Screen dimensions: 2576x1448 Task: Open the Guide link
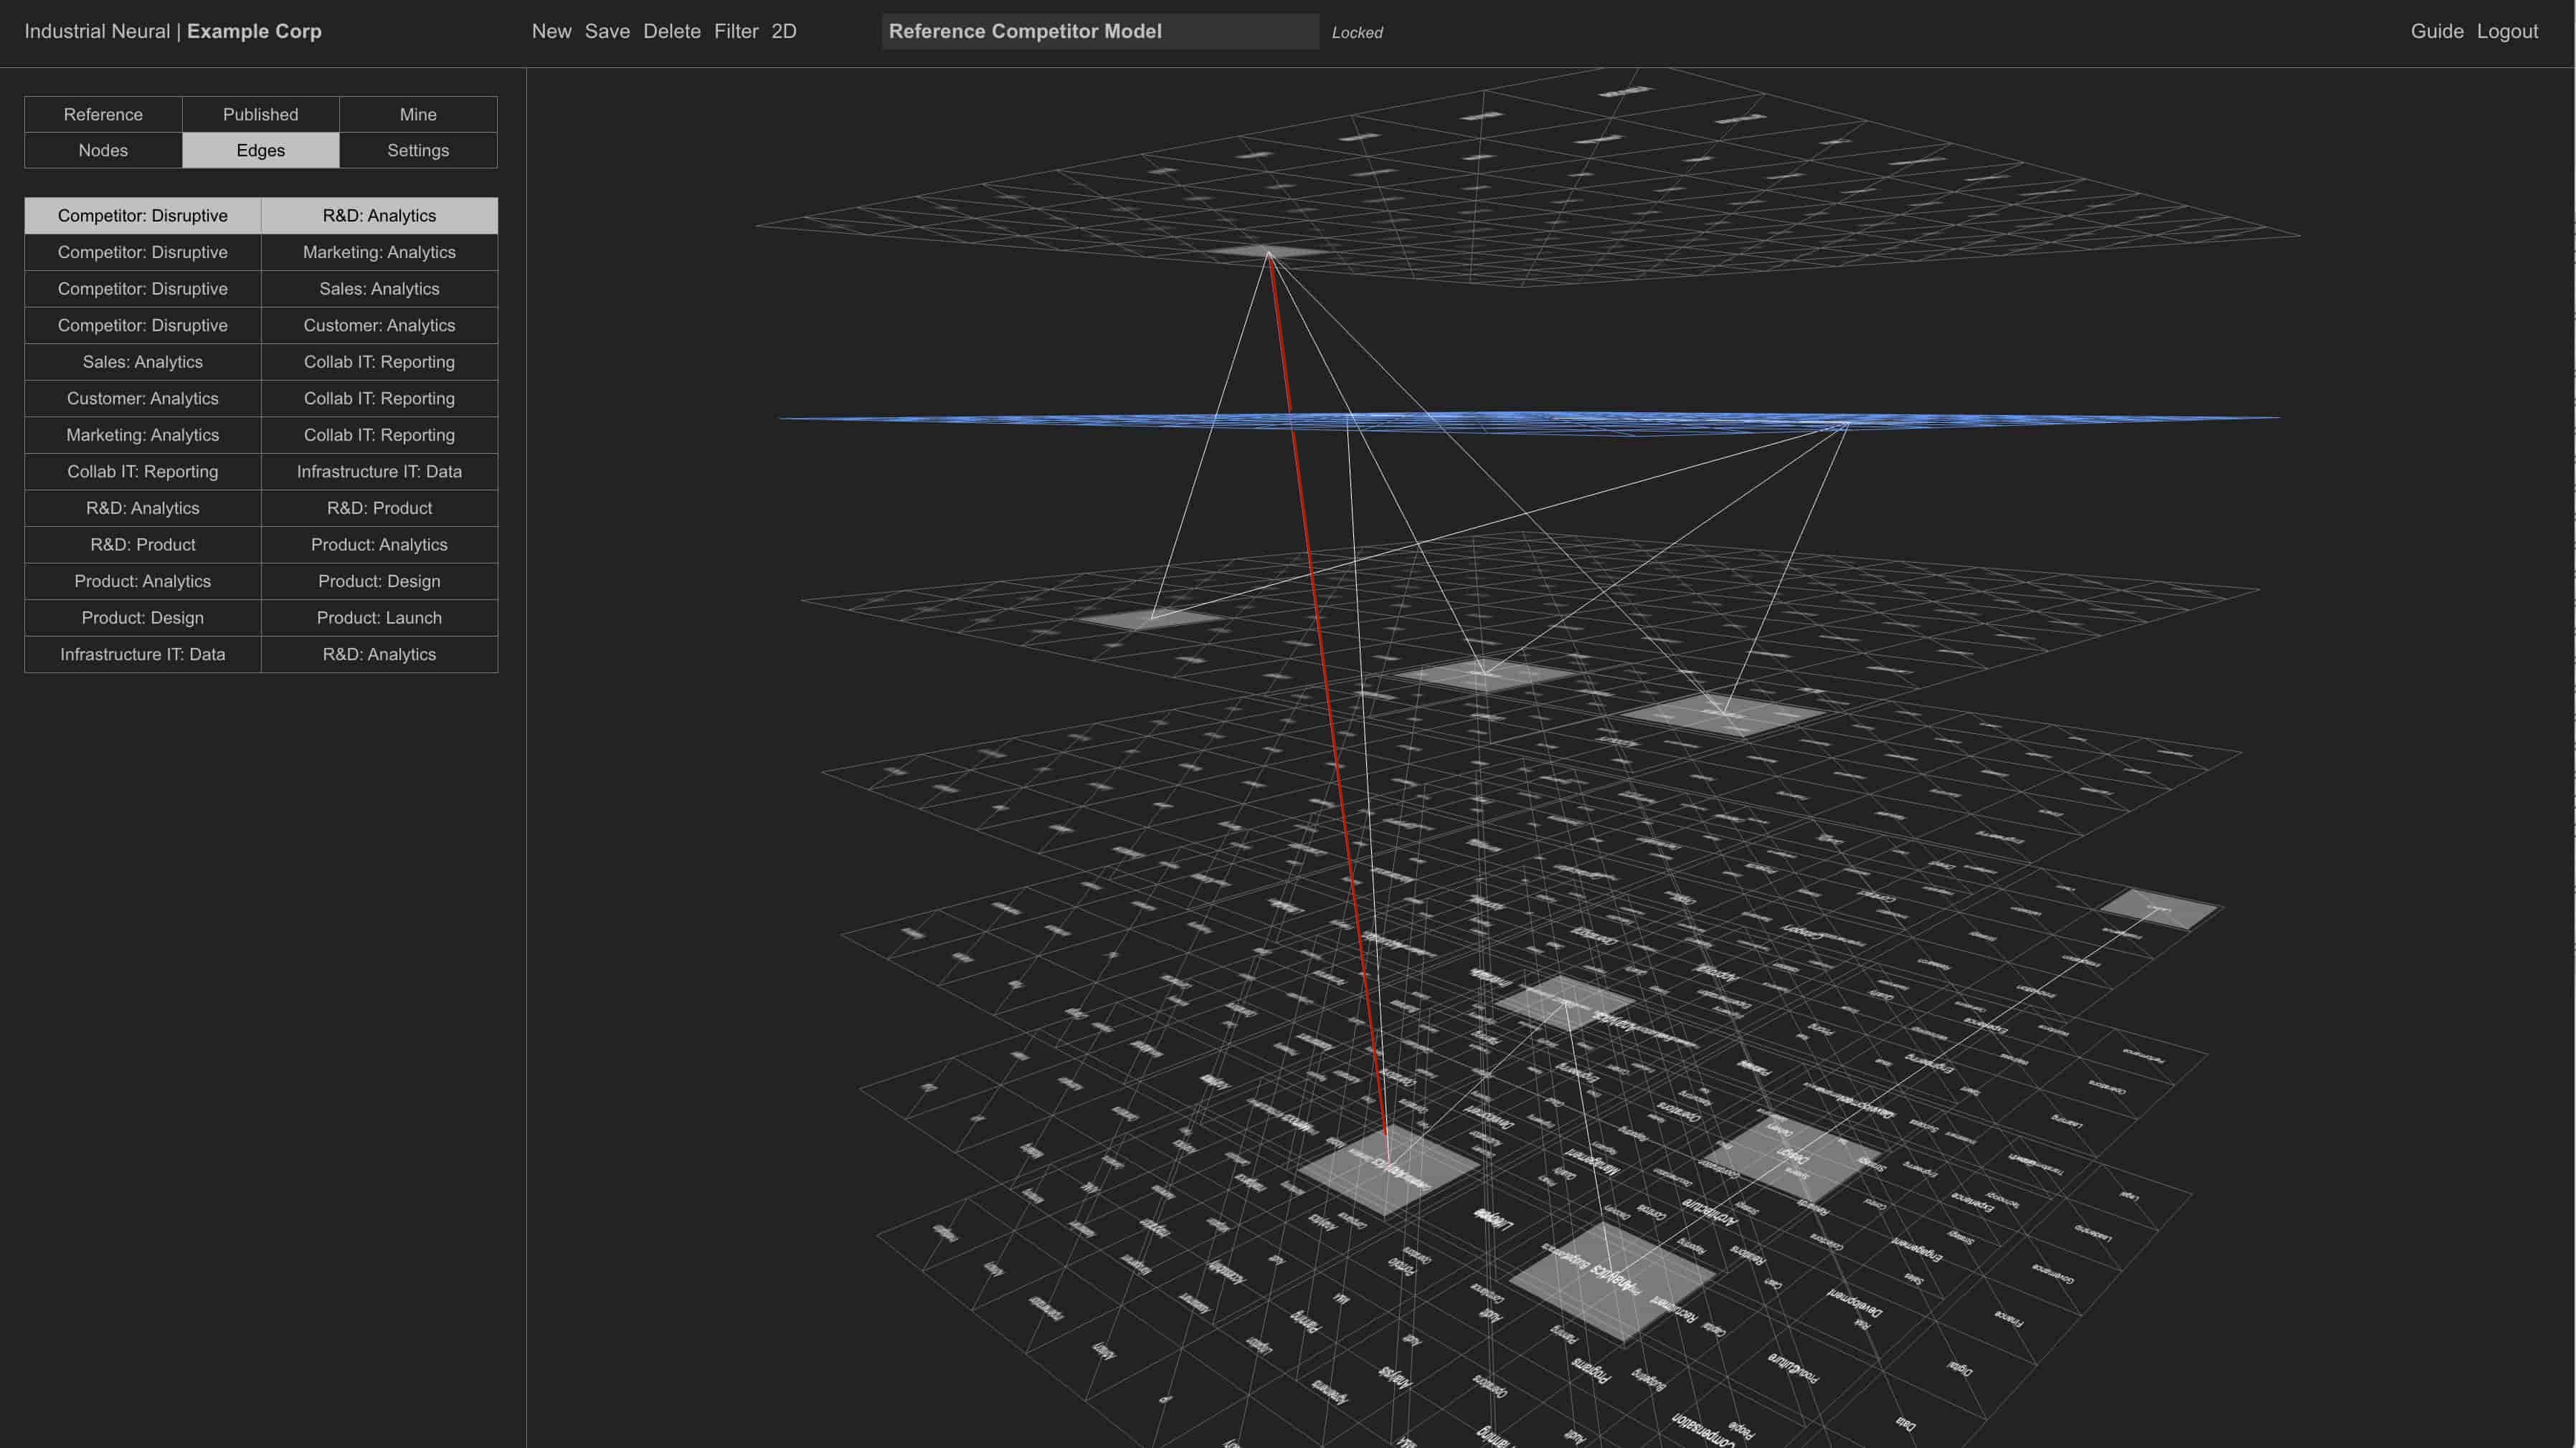point(2437,31)
